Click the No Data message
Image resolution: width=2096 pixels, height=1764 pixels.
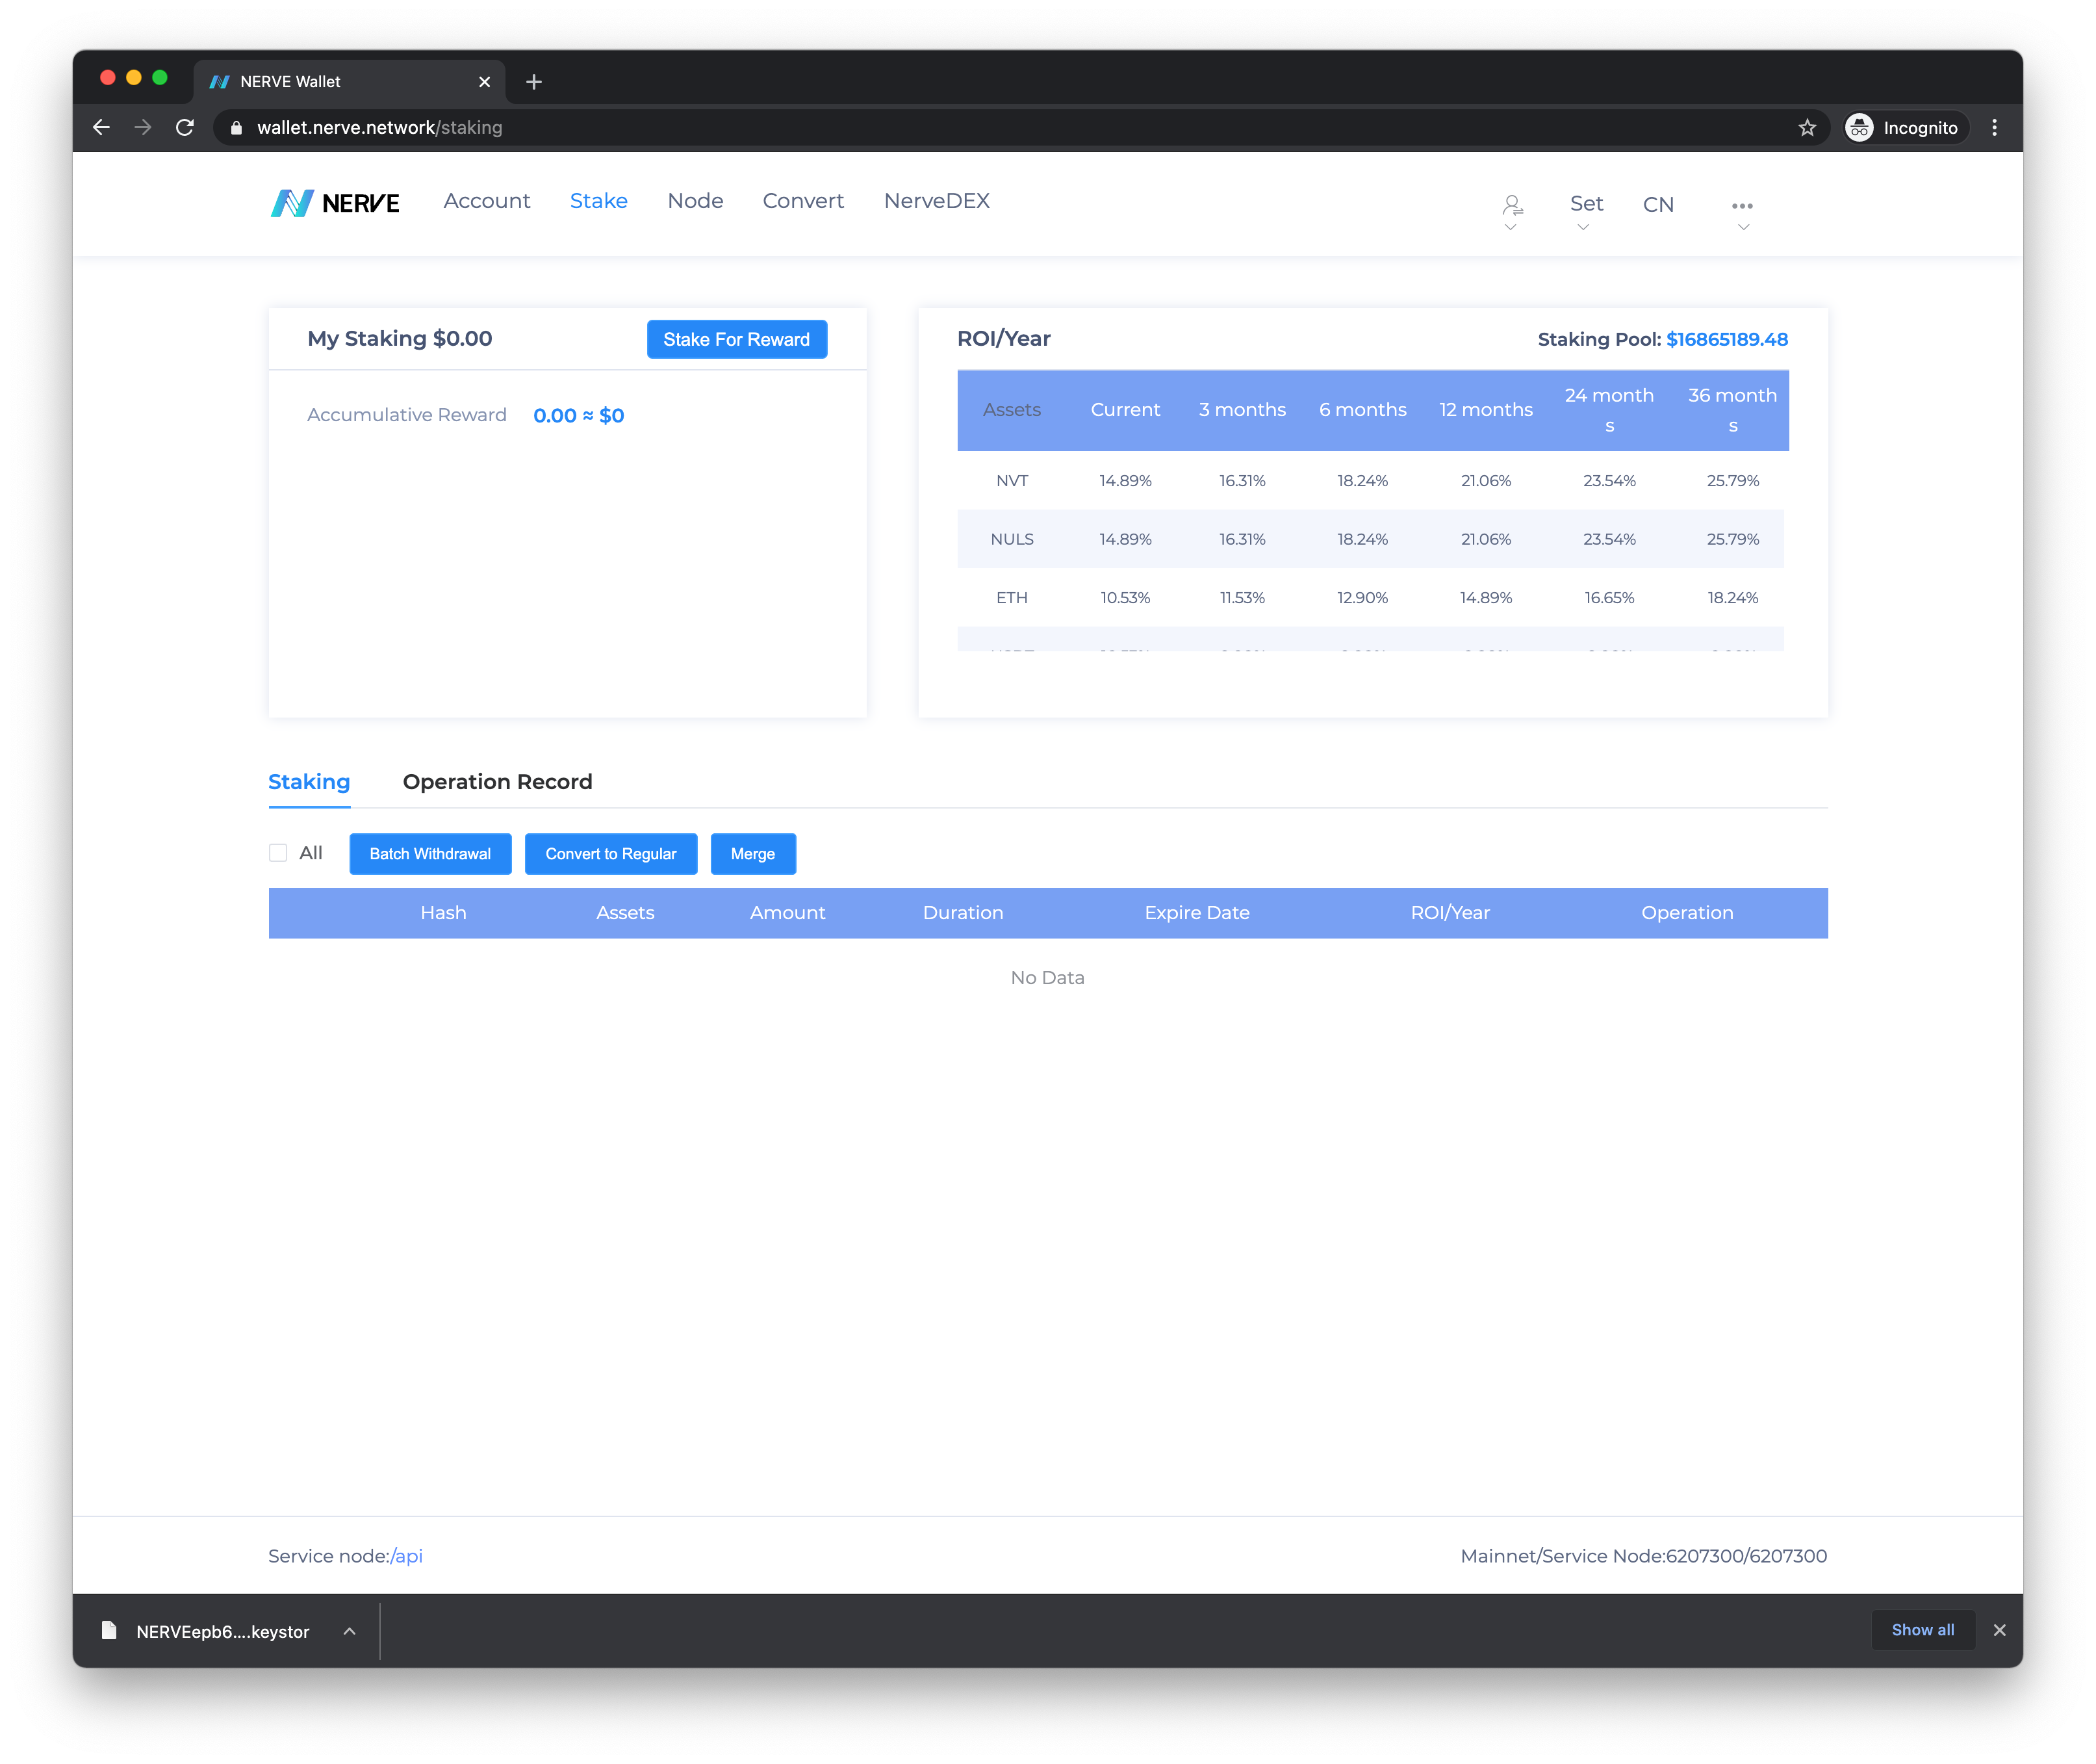(x=1047, y=977)
